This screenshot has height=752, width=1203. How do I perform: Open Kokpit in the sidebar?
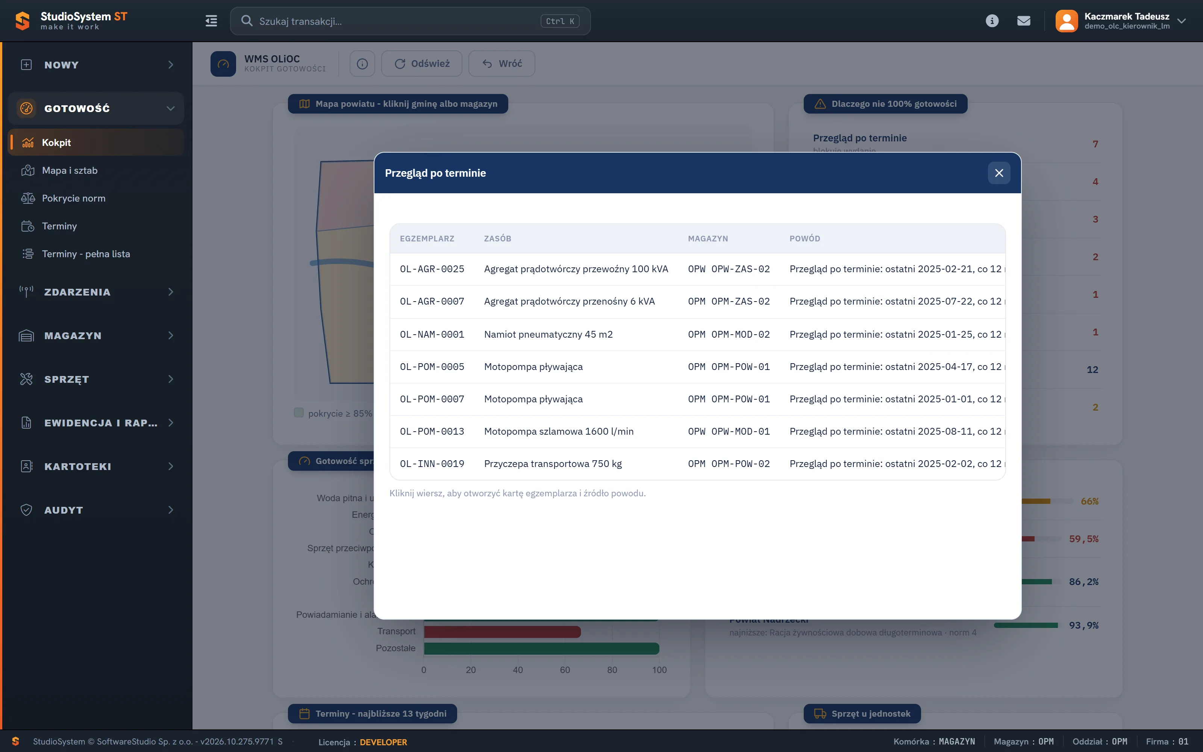(96, 143)
